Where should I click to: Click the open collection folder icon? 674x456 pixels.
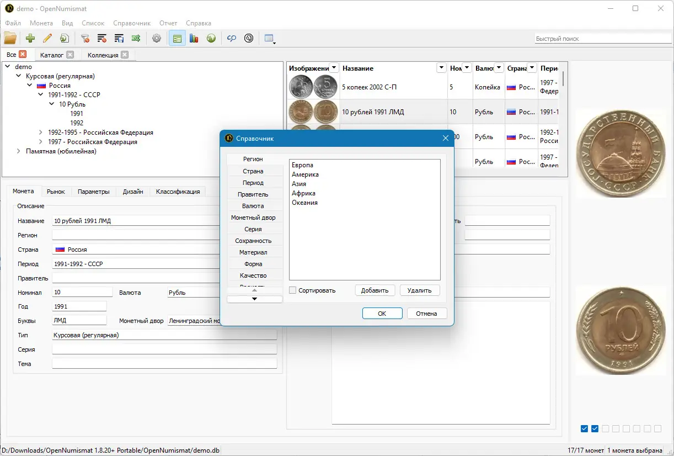[10, 39]
